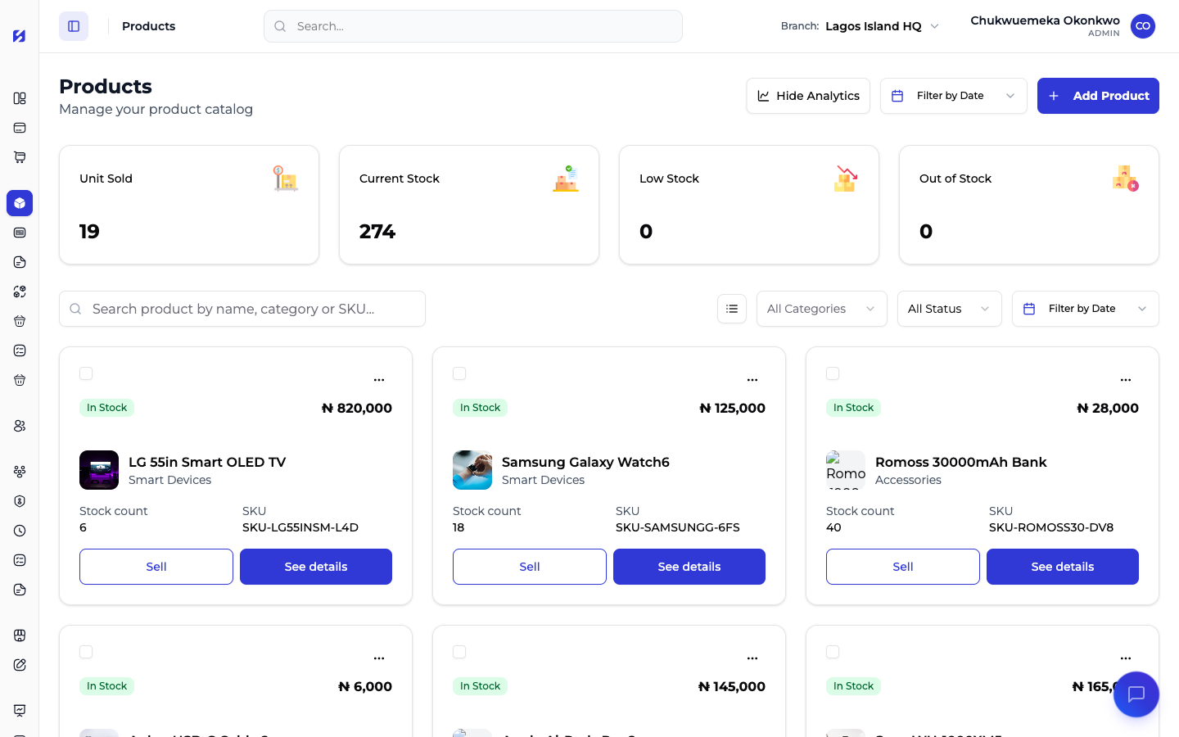This screenshot has width=1179, height=737.
Task: Open the top Filter by Date dropdown
Action: pos(954,96)
